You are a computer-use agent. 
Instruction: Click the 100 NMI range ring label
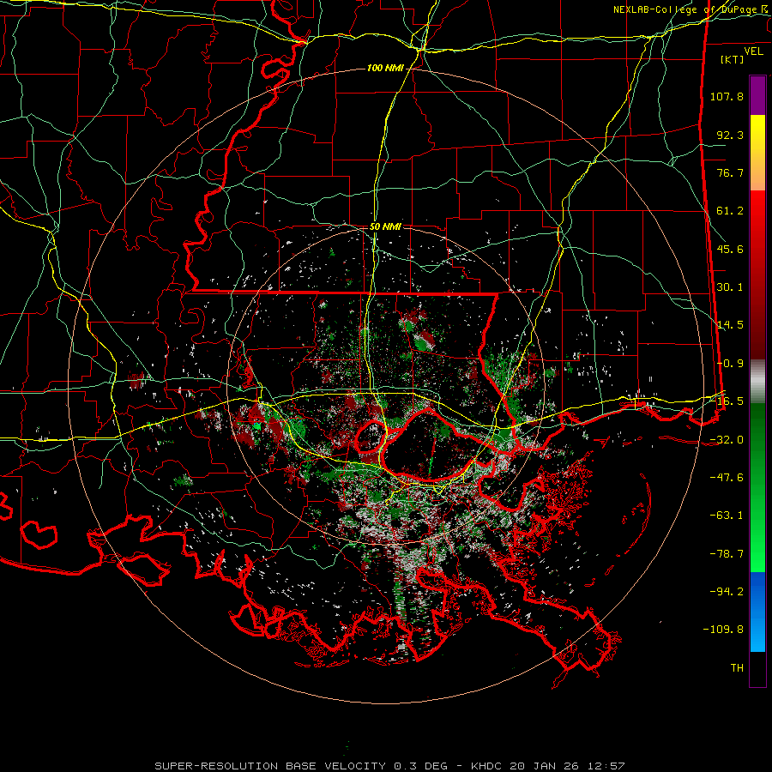tap(385, 68)
